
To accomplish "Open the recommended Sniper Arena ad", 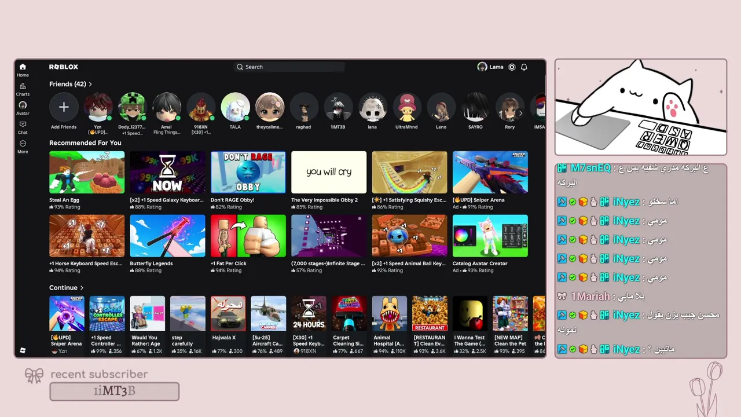I will coord(490,172).
